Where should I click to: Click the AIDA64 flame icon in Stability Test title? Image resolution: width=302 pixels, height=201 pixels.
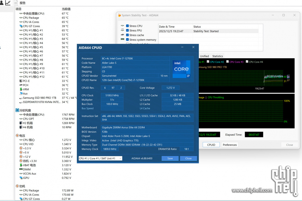[120, 15]
